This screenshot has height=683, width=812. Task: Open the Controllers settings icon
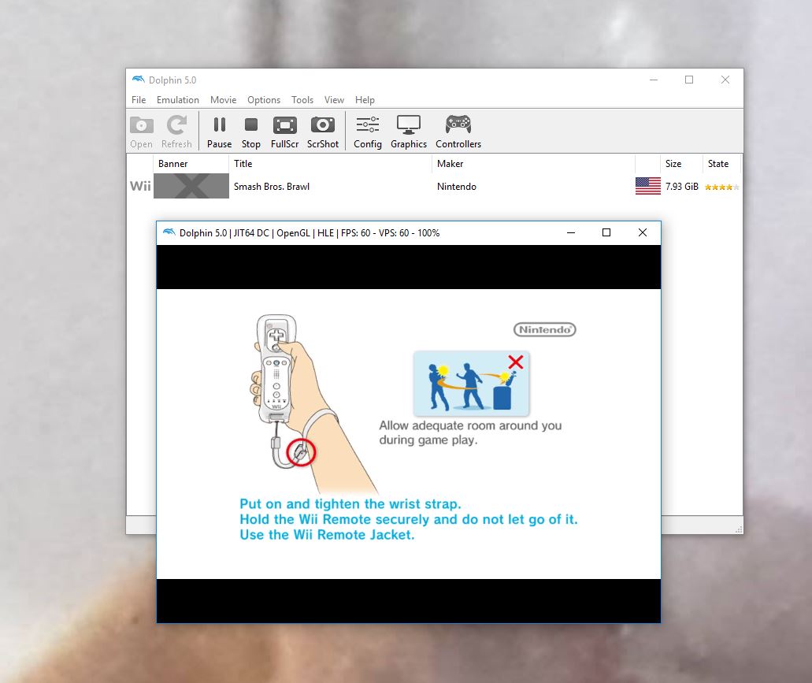point(458,132)
